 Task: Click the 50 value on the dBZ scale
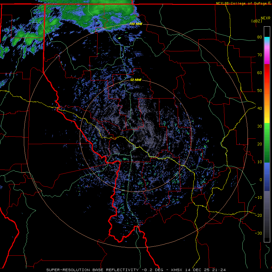point(260,91)
